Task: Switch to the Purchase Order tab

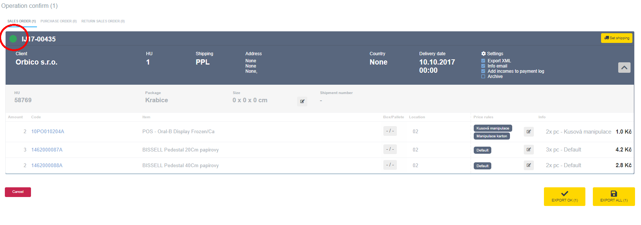Action: point(59,21)
